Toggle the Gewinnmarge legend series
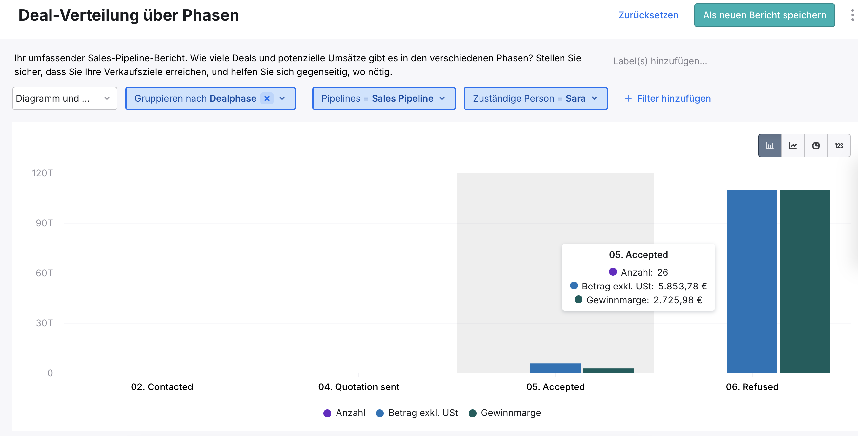The image size is (858, 436). pyautogui.click(x=505, y=413)
